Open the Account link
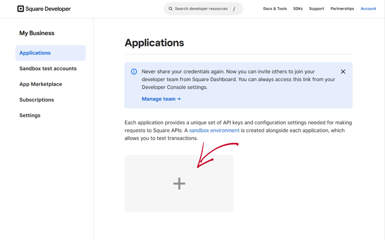The width and height of the screenshot is (385, 240). (368, 9)
